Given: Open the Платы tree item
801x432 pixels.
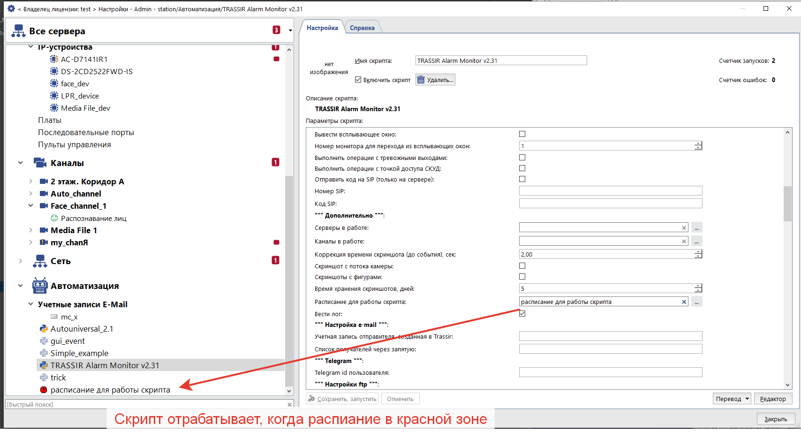Looking at the screenshot, I should (50, 120).
